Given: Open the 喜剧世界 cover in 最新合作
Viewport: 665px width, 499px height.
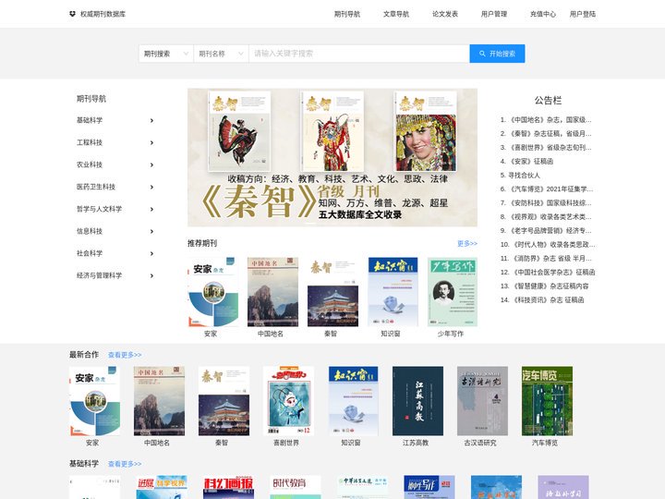Looking at the screenshot, I should (x=288, y=401).
